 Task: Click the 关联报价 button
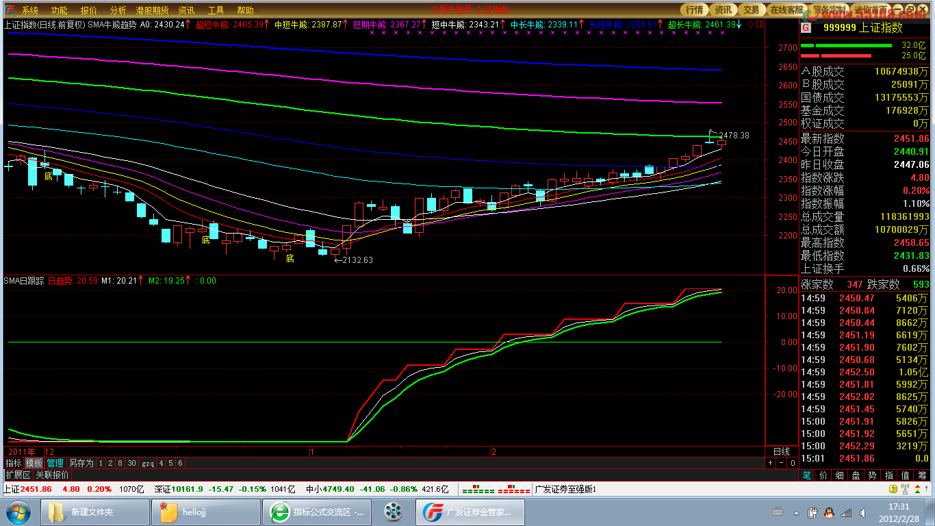(x=52, y=475)
